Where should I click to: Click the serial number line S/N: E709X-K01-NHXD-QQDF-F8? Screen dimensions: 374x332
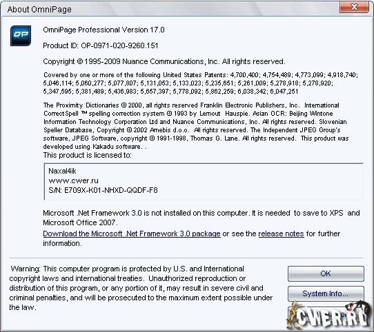click(103, 190)
